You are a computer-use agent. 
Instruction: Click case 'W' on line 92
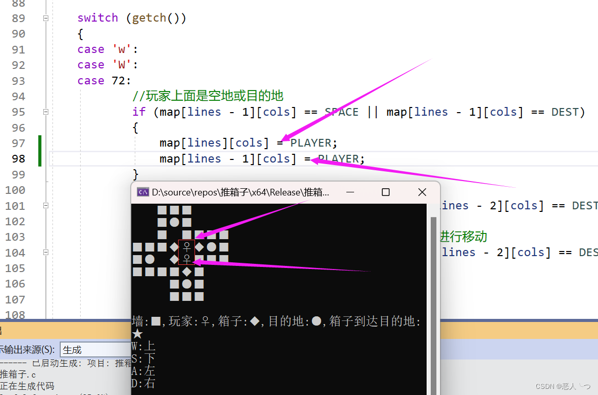click(x=108, y=65)
